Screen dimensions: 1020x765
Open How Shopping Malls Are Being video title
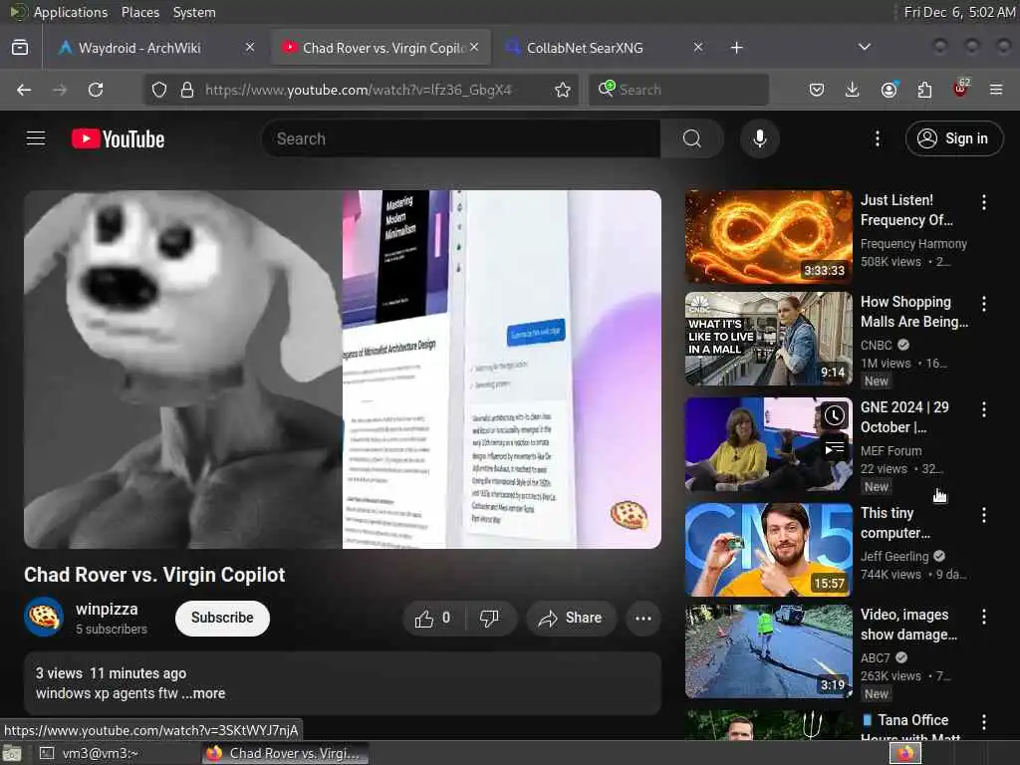click(914, 312)
